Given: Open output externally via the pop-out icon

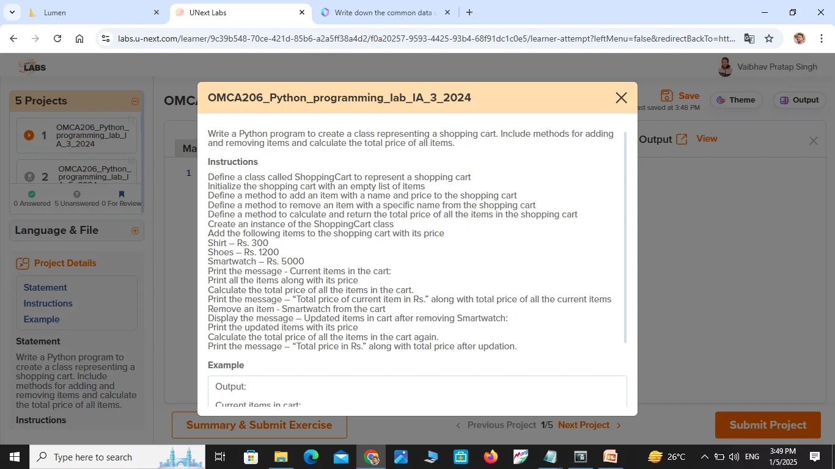Looking at the screenshot, I should pyautogui.click(x=681, y=138).
